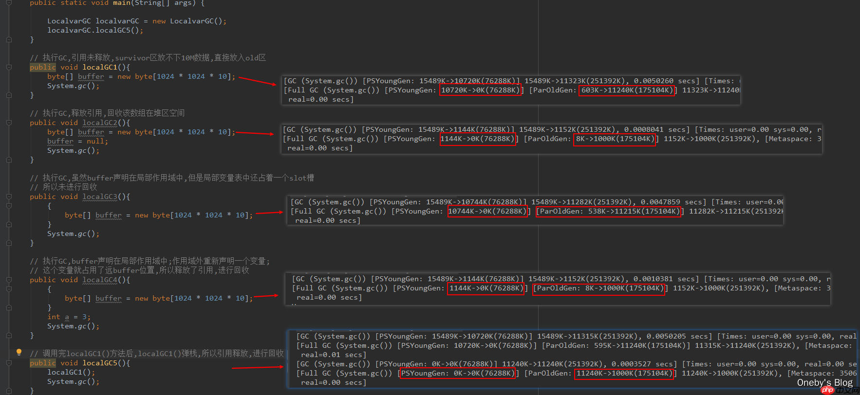This screenshot has height=395, width=860.
Task: Click the fold marker at main's closing brace
Action: point(9,39)
